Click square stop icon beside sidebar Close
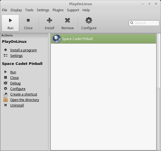The width and height of the screenshot is (161, 151). [6, 78]
